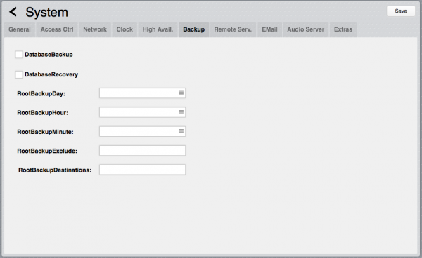Open the General tab

point(20,29)
